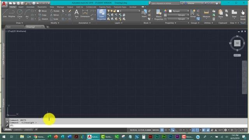The width and height of the screenshot is (249, 140).
Task: Click the Base view tool
Action: pyautogui.click(x=234, y=14)
